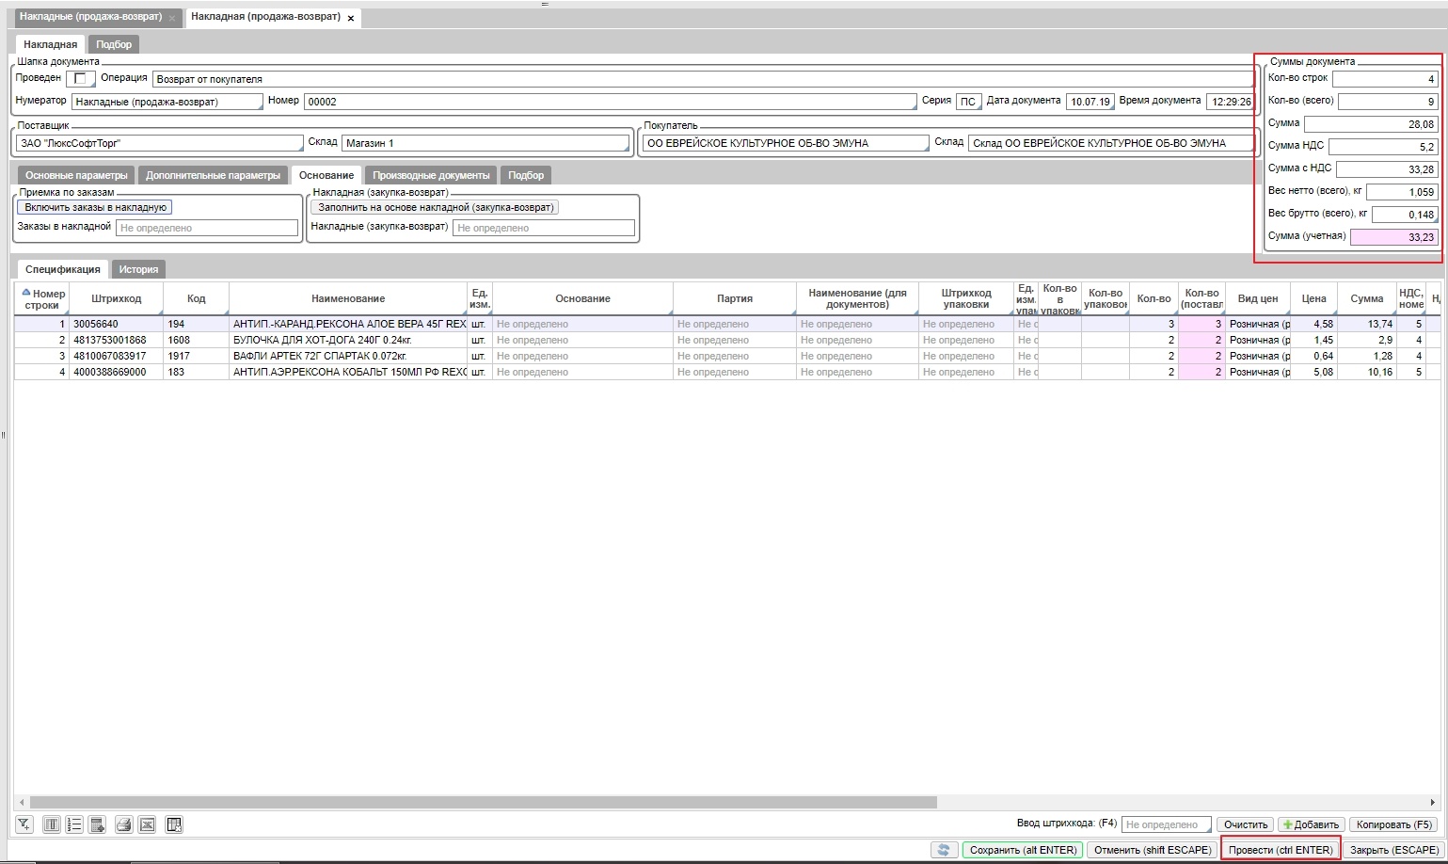Click Включить заказы в накладную button

(95, 207)
